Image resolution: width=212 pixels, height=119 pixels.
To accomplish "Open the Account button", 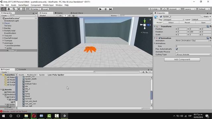I will (x=175, y=9).
